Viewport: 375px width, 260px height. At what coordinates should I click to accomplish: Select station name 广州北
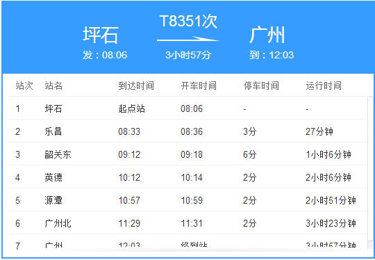[x=58, y=223]
